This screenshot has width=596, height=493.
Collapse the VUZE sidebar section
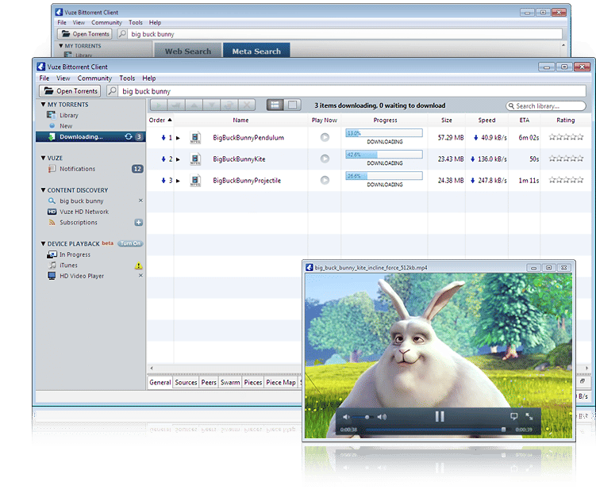43,158
